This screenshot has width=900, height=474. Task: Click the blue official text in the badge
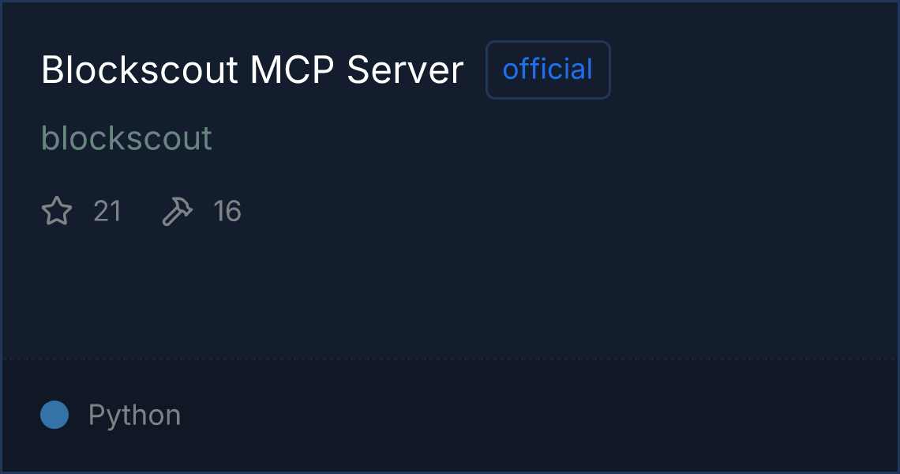[x=548, y=70]
